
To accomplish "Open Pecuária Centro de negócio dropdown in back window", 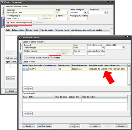I will pyautogui.click(x=86, y=12).
